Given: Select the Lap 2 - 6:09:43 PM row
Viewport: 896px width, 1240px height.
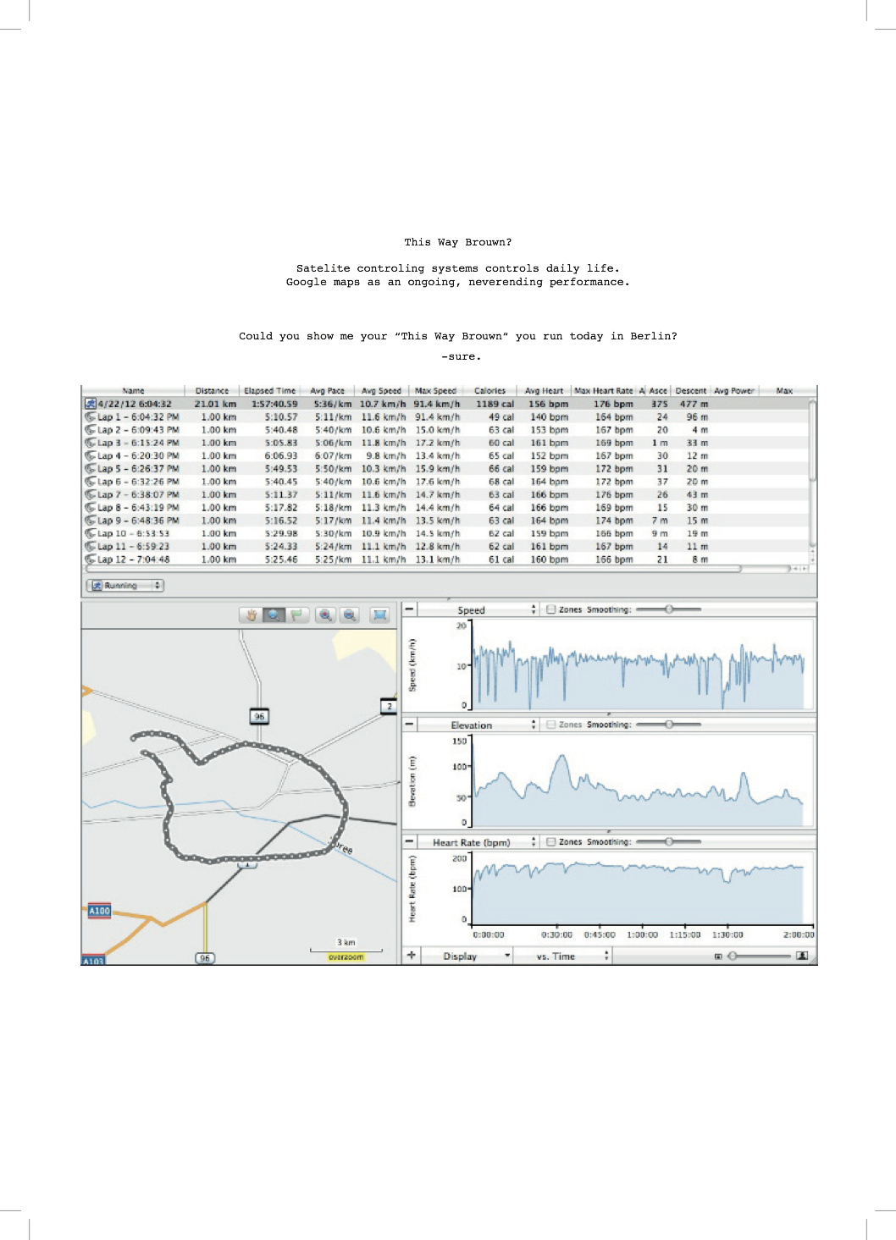Looking at the screenshot, I should point(445,430).
